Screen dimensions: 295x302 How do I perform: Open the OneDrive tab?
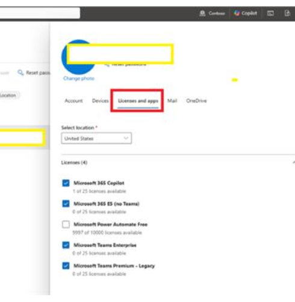[196, 100]
